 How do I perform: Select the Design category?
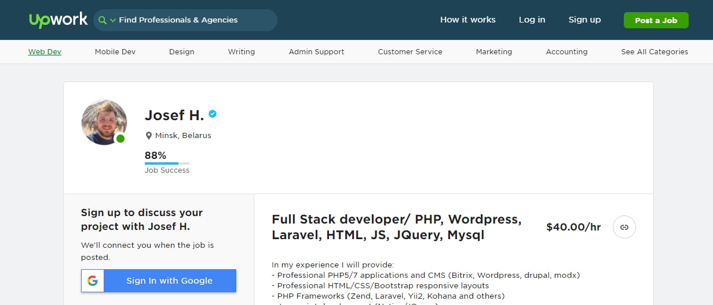click(x=182, y=51)
